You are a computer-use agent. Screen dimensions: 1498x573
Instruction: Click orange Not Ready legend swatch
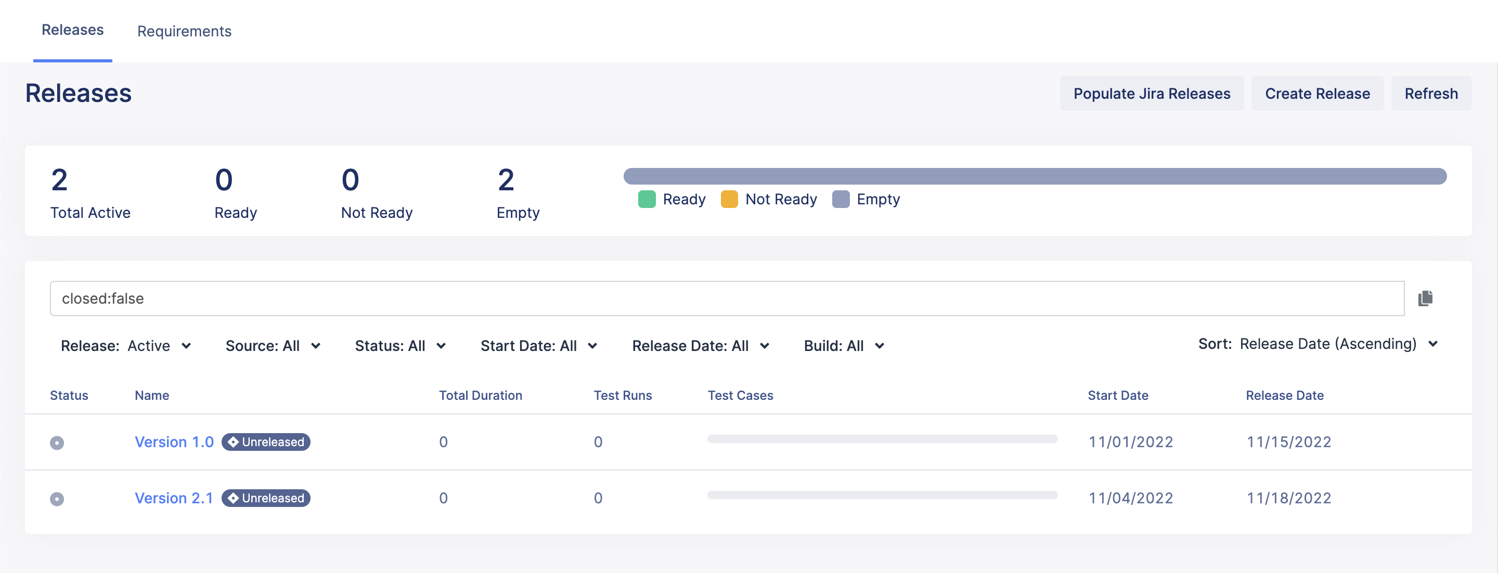coord(729,199)
